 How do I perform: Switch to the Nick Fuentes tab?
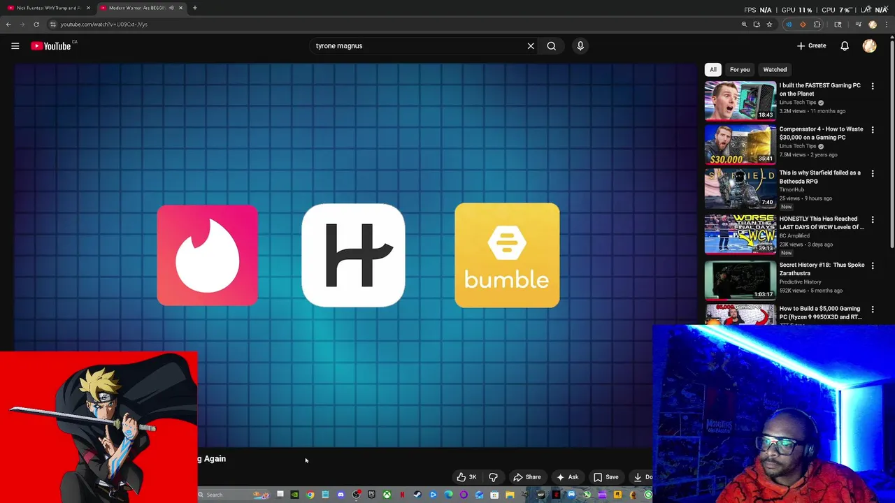click(x=48, y=8)
